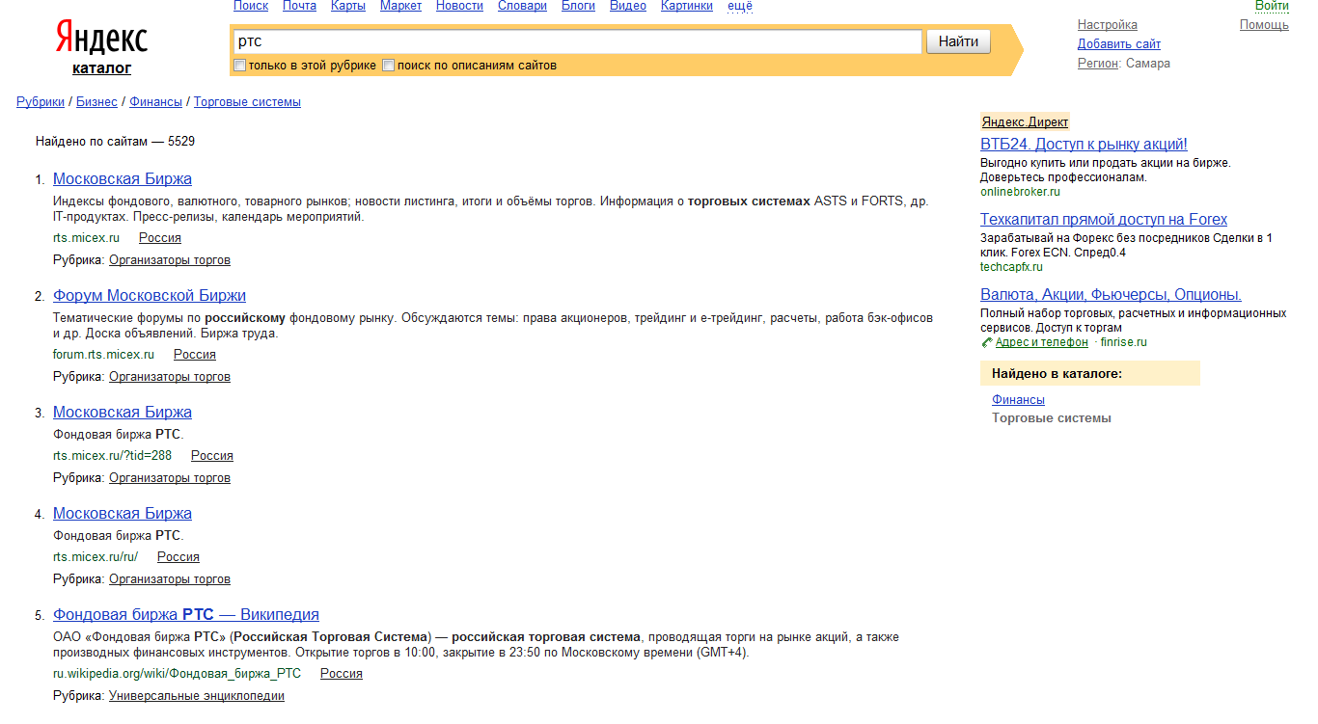Expand the 'ещё' services menu
Image resolution: width=1318 pixels, height=724 pixels.
click(740, 6)
